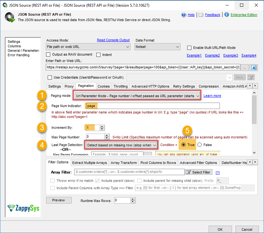
Task: Open the Access Mode dropdown
Action: click(88, 47)
